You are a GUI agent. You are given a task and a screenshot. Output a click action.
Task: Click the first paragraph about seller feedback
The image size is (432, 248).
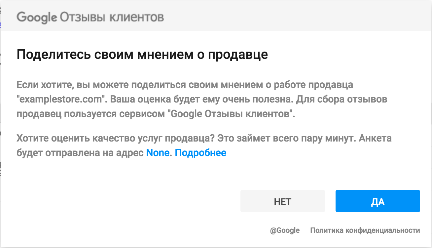tap(201, 99)
